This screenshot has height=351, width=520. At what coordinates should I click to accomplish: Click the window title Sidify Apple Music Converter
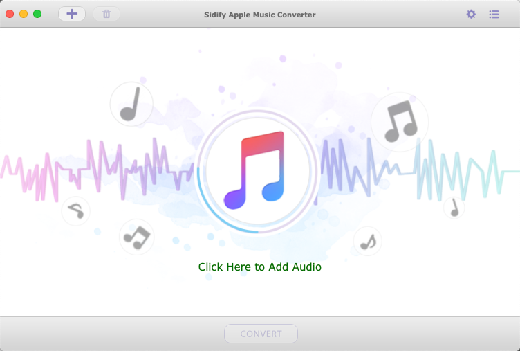pos(260,15)
